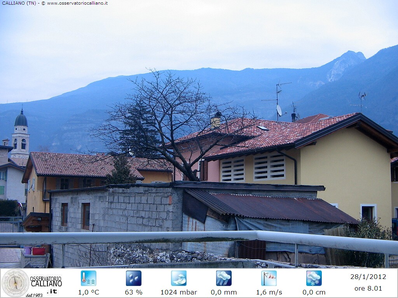Viewport: 398px width, 298px height.
Task: Click the windsock wind speed icon
Action: coord(269,278)
